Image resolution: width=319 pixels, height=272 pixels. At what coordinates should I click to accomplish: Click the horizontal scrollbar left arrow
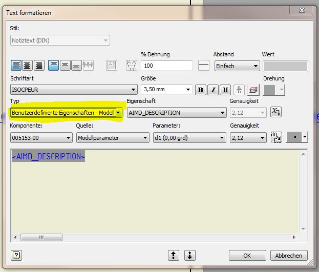click(x=15, y=237)
